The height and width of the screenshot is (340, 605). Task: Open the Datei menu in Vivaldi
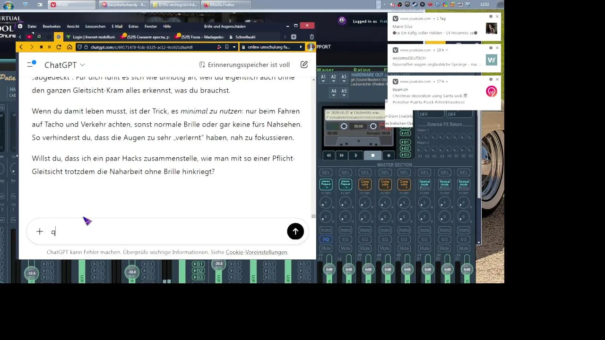(32, 26)
